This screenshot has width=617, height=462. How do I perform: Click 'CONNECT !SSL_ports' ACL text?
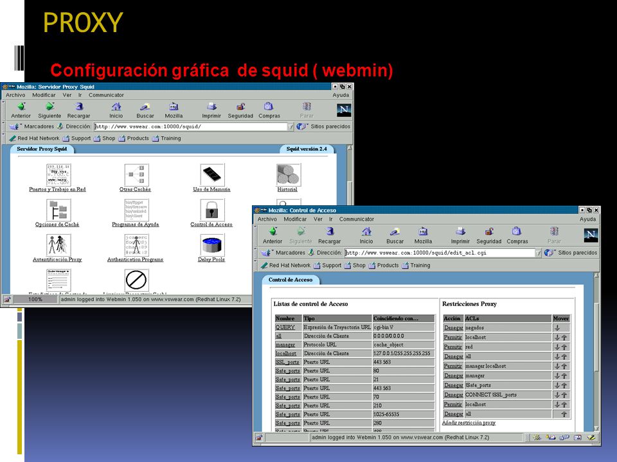tap(490, 395)
